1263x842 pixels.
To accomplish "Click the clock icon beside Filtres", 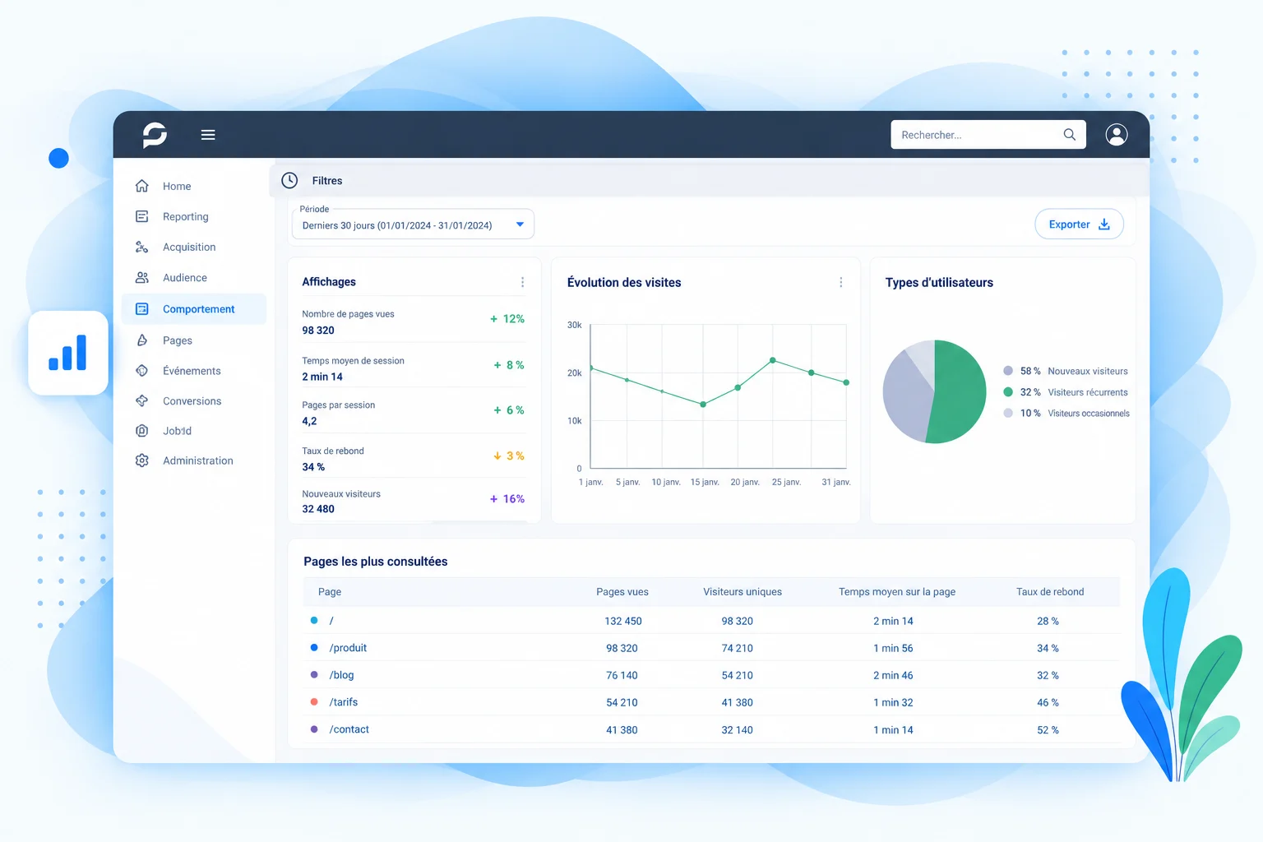I will coord(289,180).
